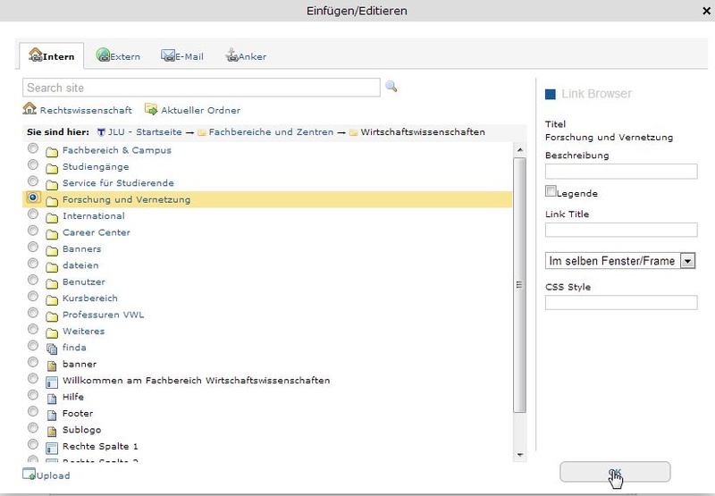Click folder icon beside Service für Studierende

pyautogui.click(x=52, y=185)
